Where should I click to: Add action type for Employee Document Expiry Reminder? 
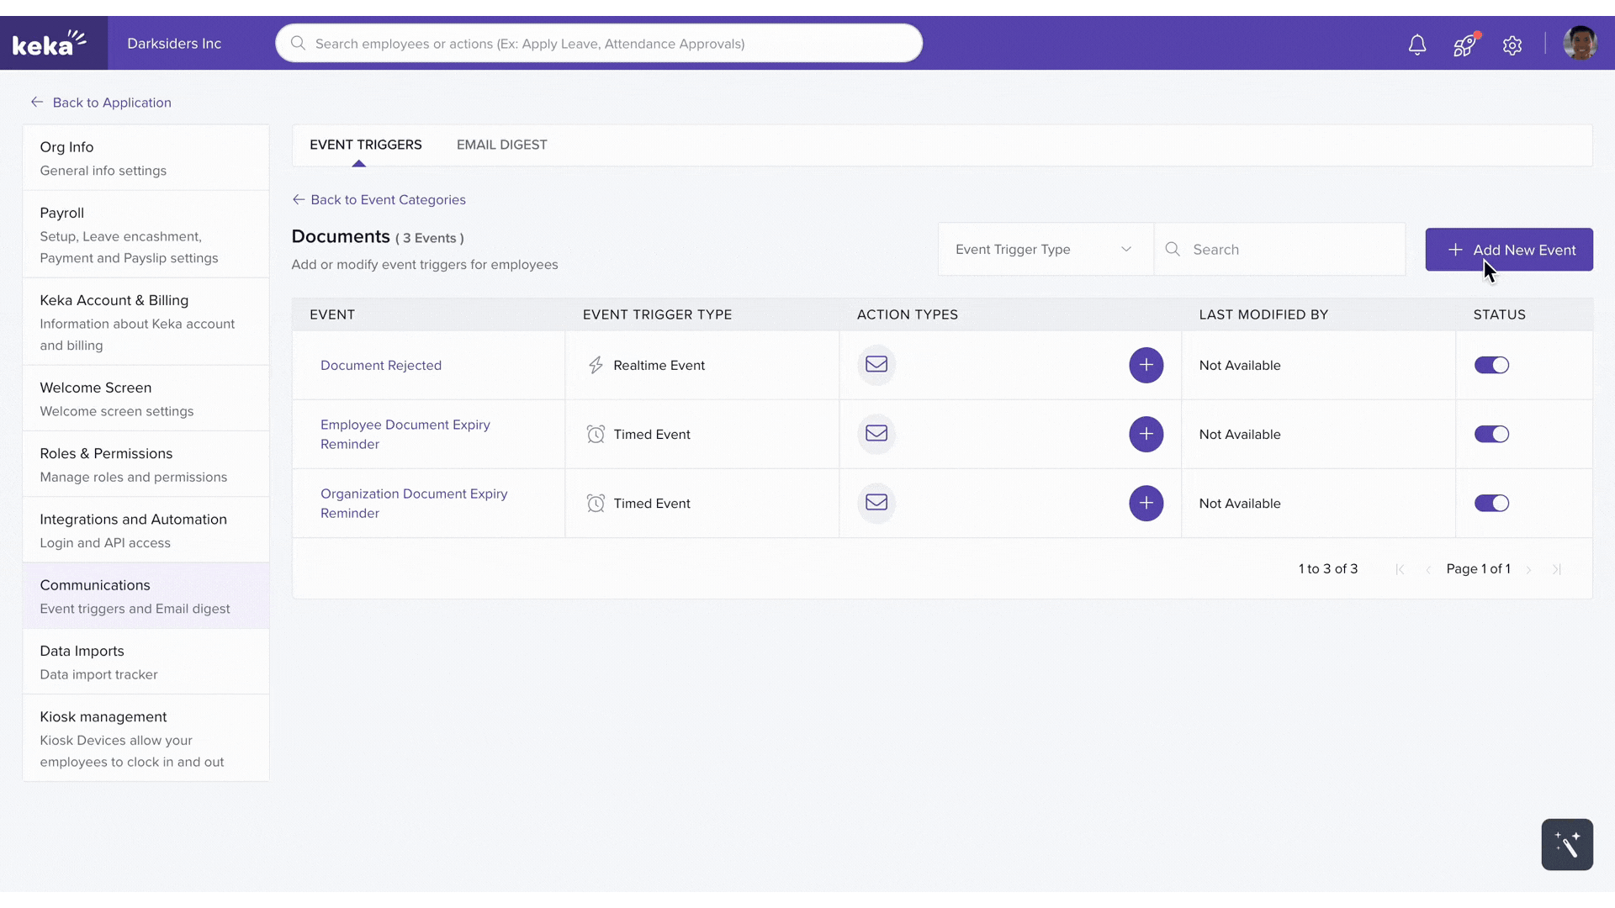pyautogui.click(x=1146, y=434)
